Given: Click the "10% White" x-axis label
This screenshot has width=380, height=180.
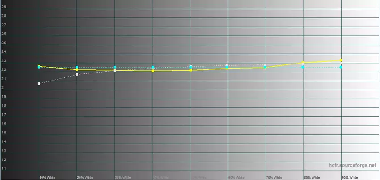Looking at the screenshot, I should (x=47, y=177).
